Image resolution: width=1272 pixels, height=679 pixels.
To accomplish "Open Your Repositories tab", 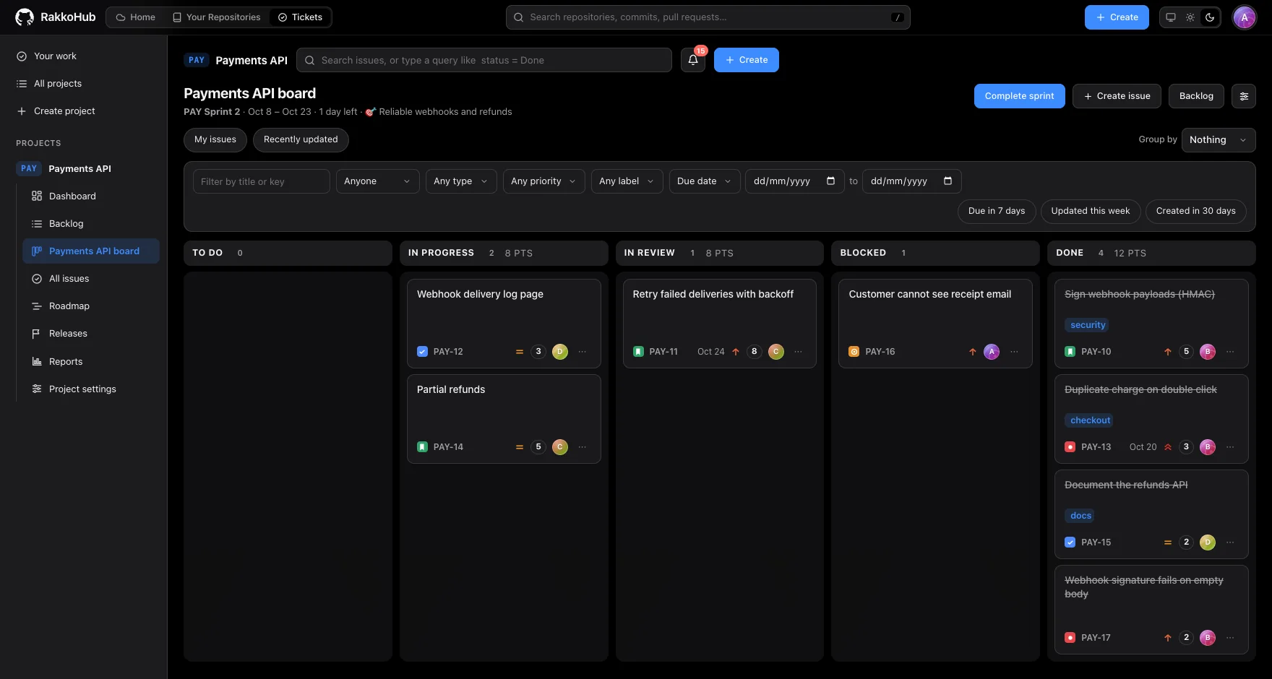I will (217, 17).
